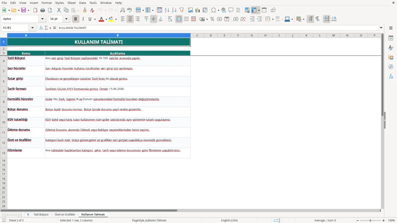Select column C header
This screenshot has height=223, width=397.
pos(197,35)
